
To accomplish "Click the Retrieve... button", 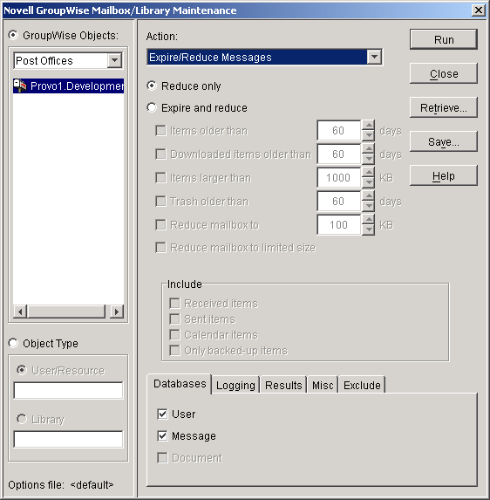I will click(444, 107).
